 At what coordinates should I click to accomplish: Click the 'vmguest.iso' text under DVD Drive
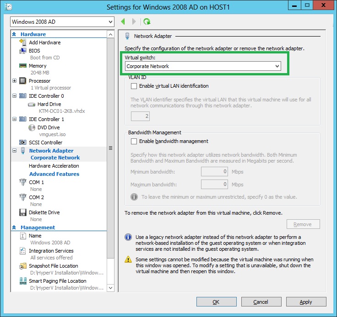(x=53, y=134)
